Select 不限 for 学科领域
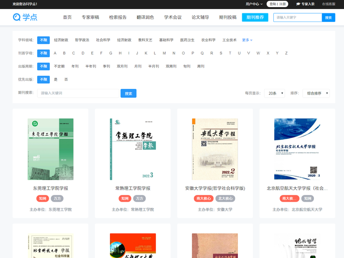344x258 pixels. [x=43, y=40]
